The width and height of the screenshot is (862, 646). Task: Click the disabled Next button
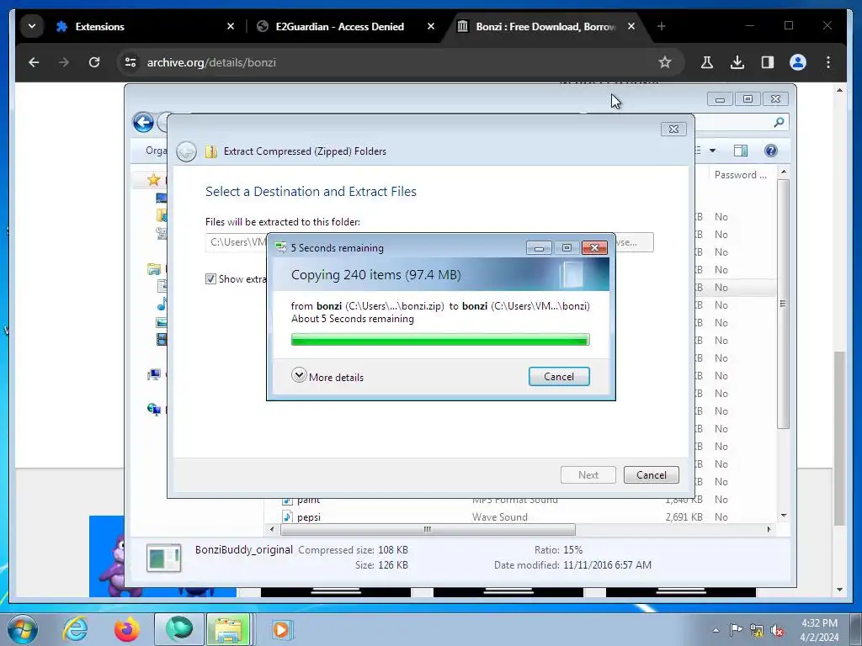click(x=588, y=474)
